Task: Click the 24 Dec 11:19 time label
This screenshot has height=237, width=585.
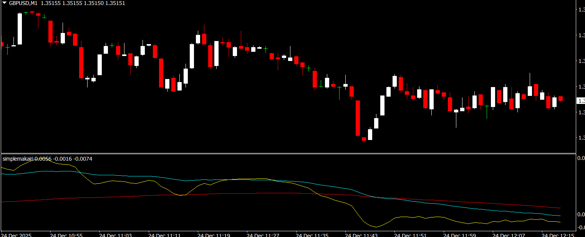Action: click(x=214, y=234)
